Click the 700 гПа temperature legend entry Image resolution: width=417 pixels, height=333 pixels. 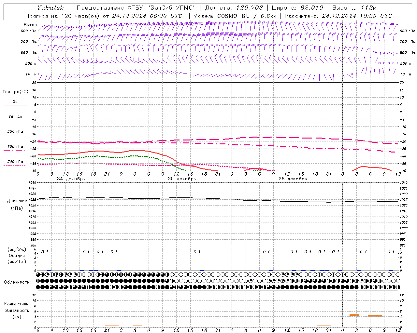[15, 147]
